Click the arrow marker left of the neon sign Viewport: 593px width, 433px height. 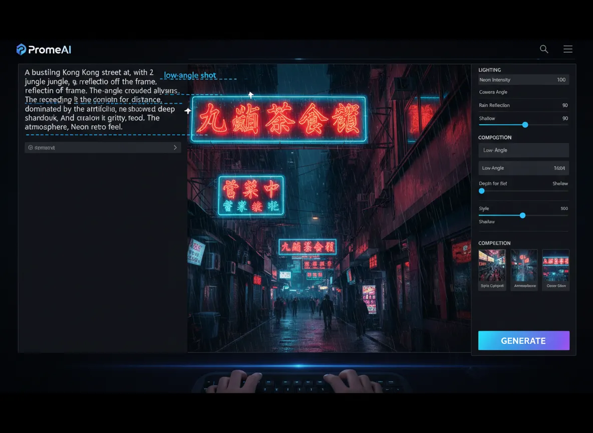click(188, 111)
